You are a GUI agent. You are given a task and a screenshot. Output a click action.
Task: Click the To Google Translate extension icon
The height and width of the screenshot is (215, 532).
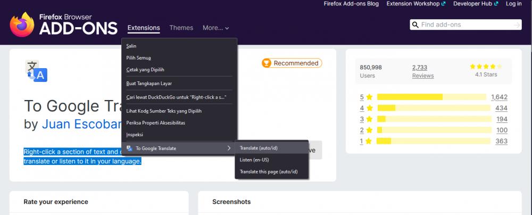[36, 71]
